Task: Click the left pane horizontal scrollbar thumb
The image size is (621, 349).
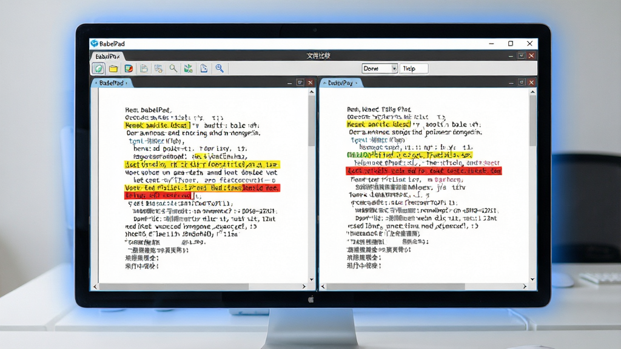Action: tap(173, 287)
